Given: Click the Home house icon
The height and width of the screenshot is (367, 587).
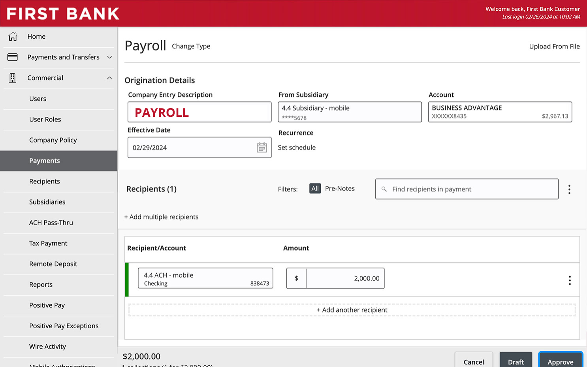Looking at the screenshot, I should (x=13, y=36).
